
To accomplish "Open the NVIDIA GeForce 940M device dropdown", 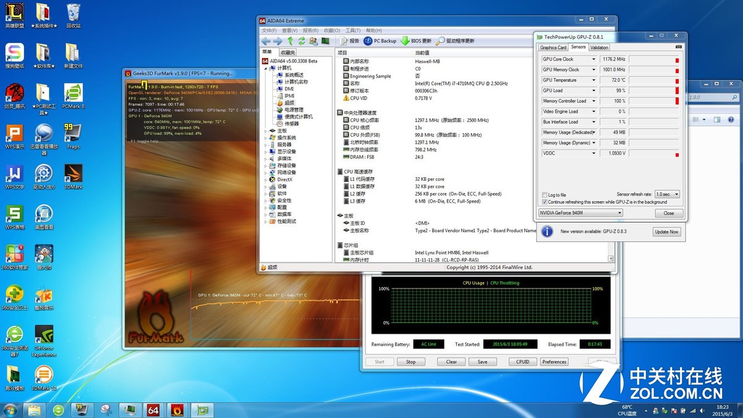I will (x=580, y=213).
